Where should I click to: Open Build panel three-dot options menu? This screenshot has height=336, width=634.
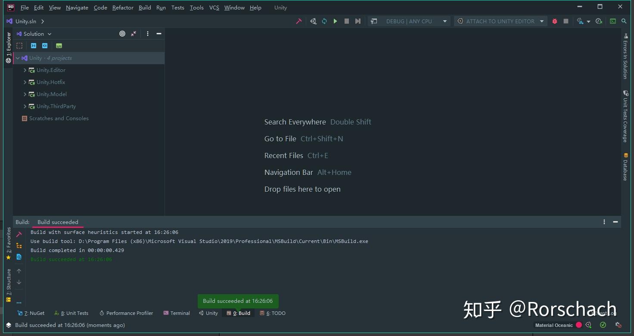click(x=604, y=222)
